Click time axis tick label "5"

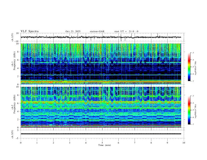[x=102, y=143]
